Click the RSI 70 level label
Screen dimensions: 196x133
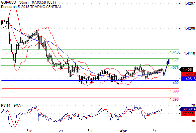point(193,105)
